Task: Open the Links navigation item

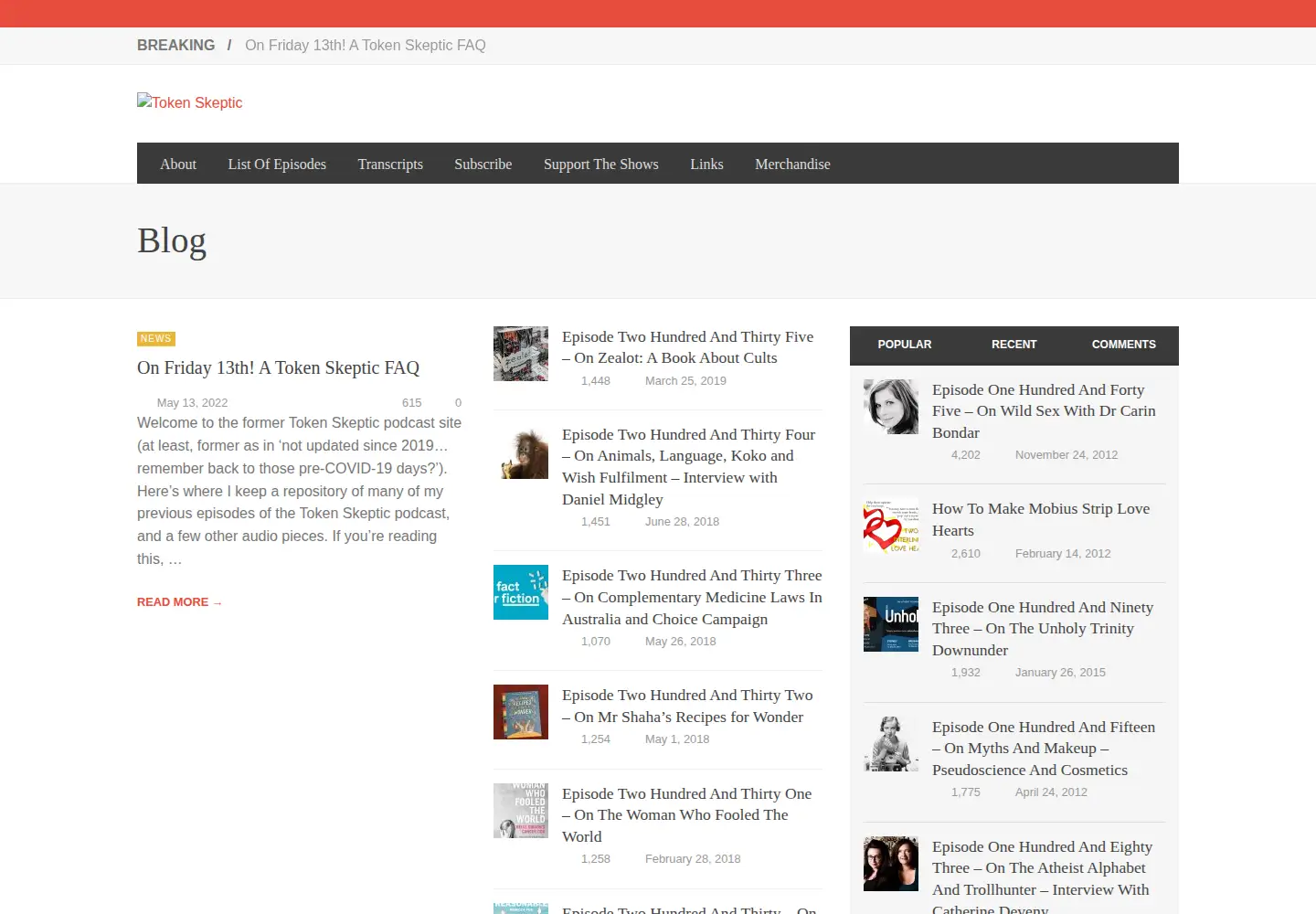Action: click(706, 164)
